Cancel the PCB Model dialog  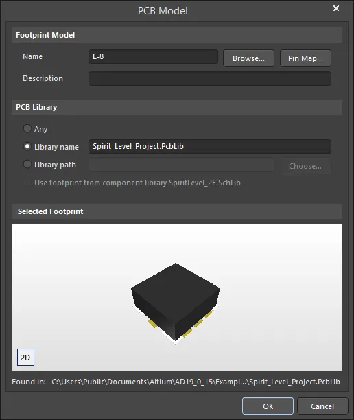[x=322, y=406]
